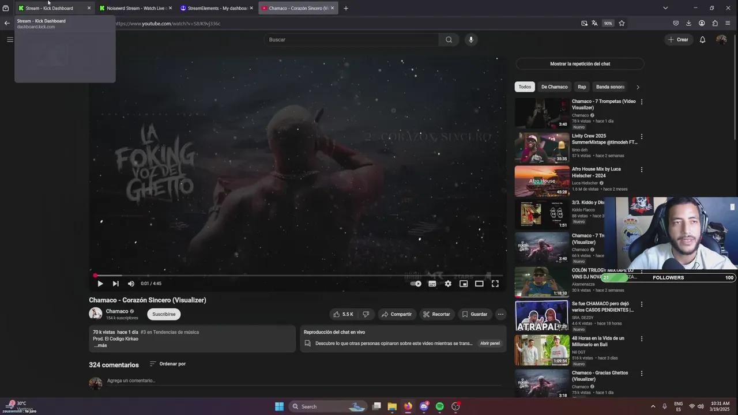Skip to next video in player

[115, 284]
